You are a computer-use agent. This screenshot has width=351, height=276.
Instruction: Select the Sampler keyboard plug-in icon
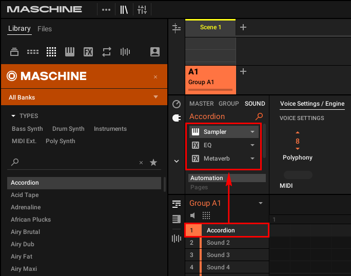(x=196, y=132)
